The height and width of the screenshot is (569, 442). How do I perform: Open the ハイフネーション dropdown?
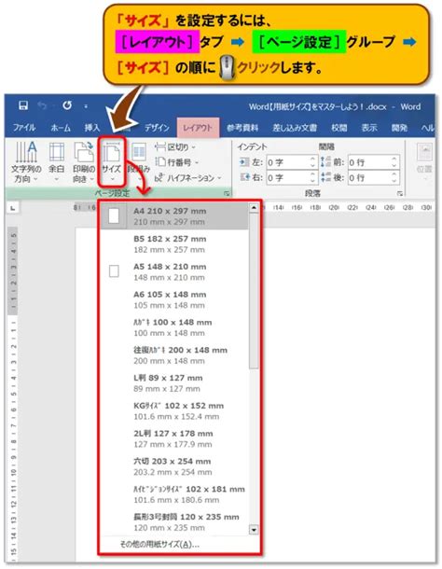(187, 178)
